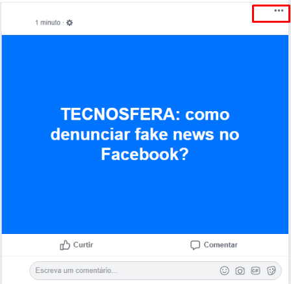
Task: Open the GIF picker icon
Action: 255,270
